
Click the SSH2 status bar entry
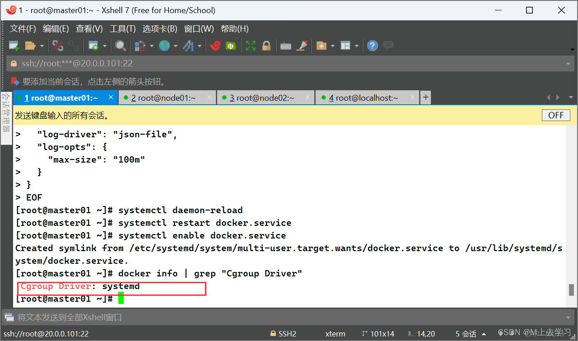tap(283, 334)
